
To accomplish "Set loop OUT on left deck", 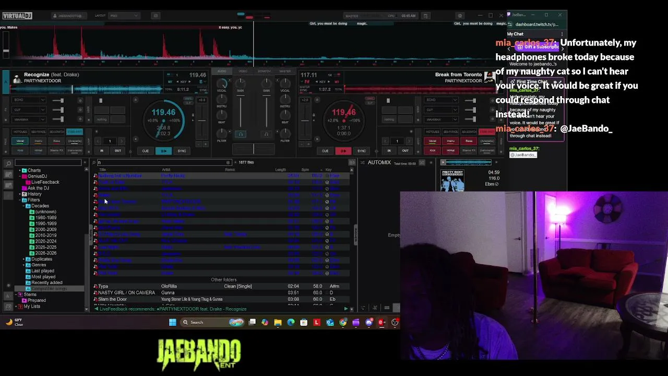I will point(117,151).
